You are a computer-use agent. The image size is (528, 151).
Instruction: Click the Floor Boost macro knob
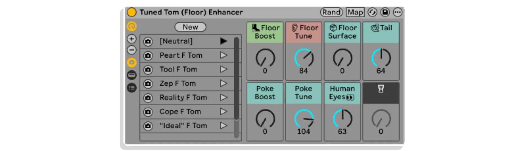coord(265,58)
